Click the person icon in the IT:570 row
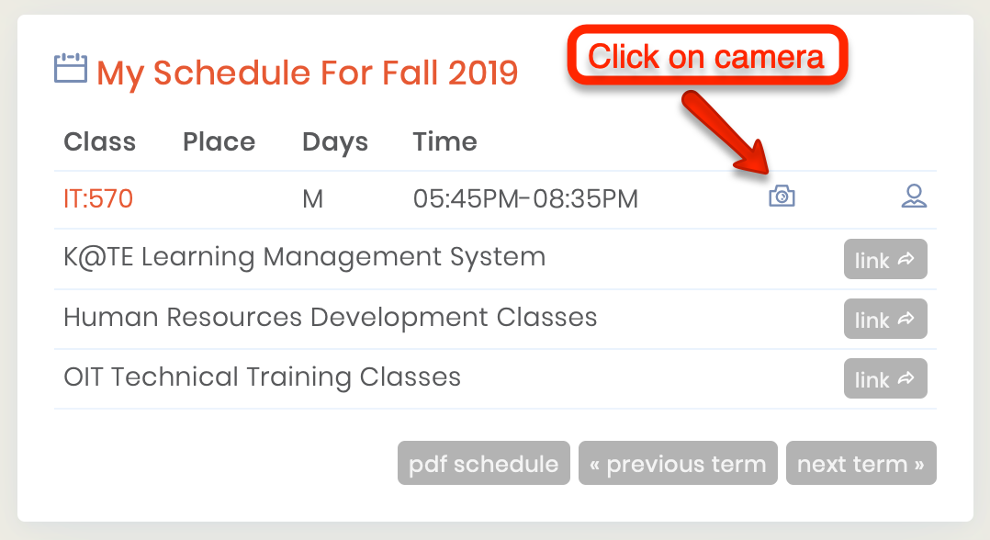 (913, 197)
